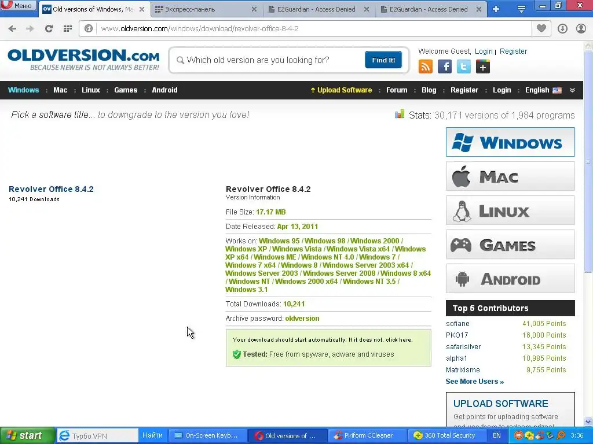Open the tab list menu icon
Image resolution: width=593 pixels, height=444 pixels.
[x=521, y=9]
